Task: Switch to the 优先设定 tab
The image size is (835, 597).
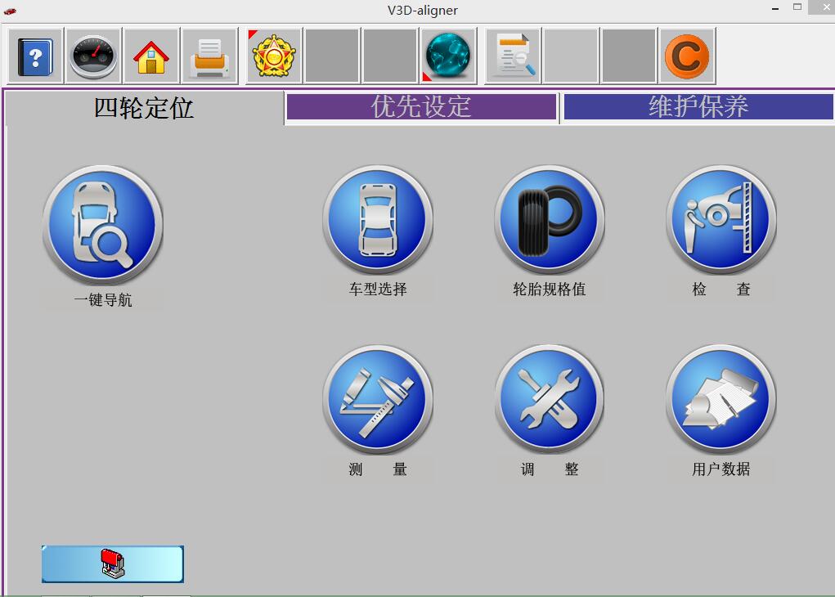Action: coord(421,107)
